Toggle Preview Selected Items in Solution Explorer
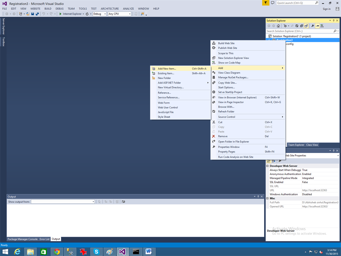This screenshot has height=256, width=341. [317, 26]
